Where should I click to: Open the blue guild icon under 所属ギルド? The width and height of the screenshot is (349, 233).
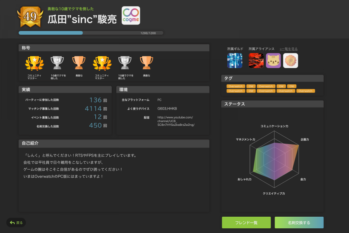click(235, 61)
